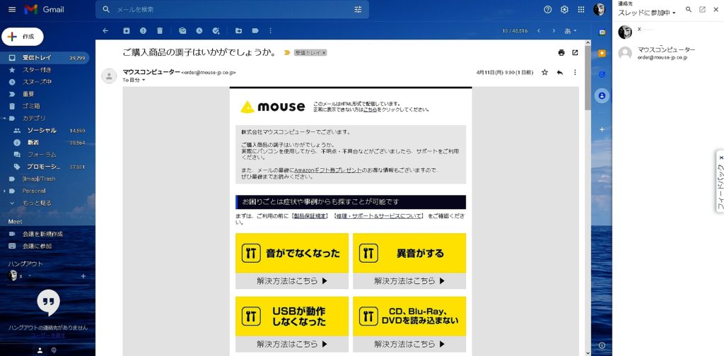Archive this email using the toolbar icon
The image size is (724, 356).
[x=127, y=31]
